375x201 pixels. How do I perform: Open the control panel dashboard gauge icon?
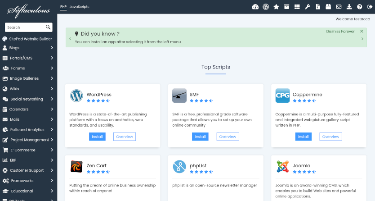[256, 7]
